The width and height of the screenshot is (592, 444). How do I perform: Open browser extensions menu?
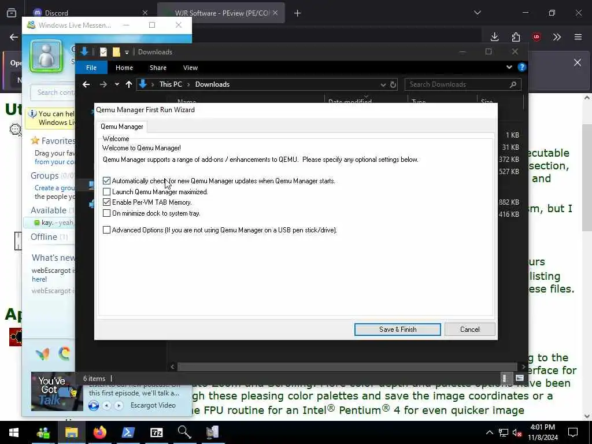point(516,37)
